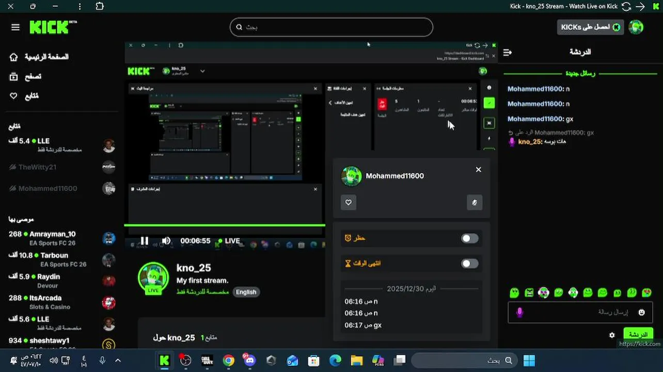The image size is (663, 372).
Task: Click the English language tag
Action: point(246,292)
